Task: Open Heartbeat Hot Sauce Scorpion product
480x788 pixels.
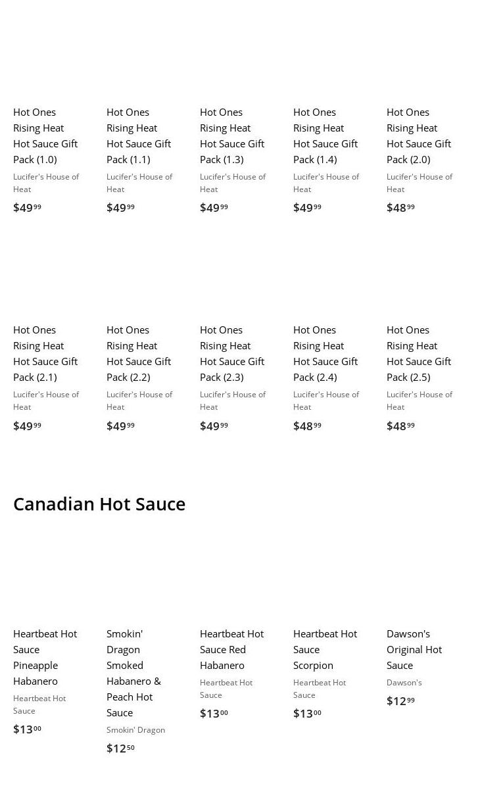Action: [325, 649]
